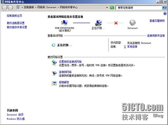Click the local connection adapter icon
The width and height of the screenshot is (168, 125).
point(125,47)
